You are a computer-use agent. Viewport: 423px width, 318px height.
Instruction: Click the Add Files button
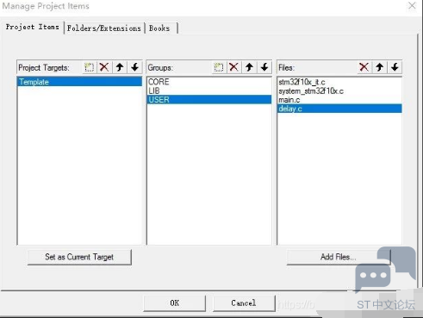(339, 257)
